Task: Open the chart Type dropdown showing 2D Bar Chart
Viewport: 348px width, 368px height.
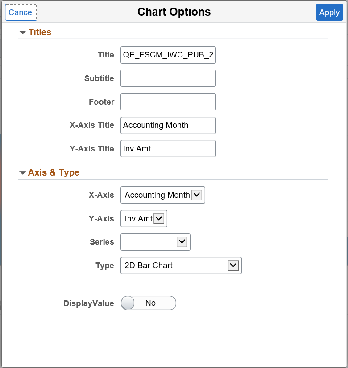Action: tap(181, 265)
